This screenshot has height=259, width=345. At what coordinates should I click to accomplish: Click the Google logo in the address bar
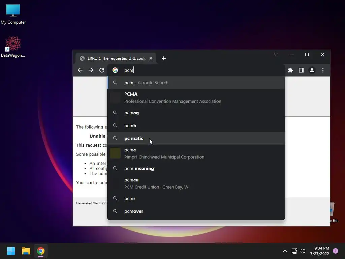(x=115, y=70)
